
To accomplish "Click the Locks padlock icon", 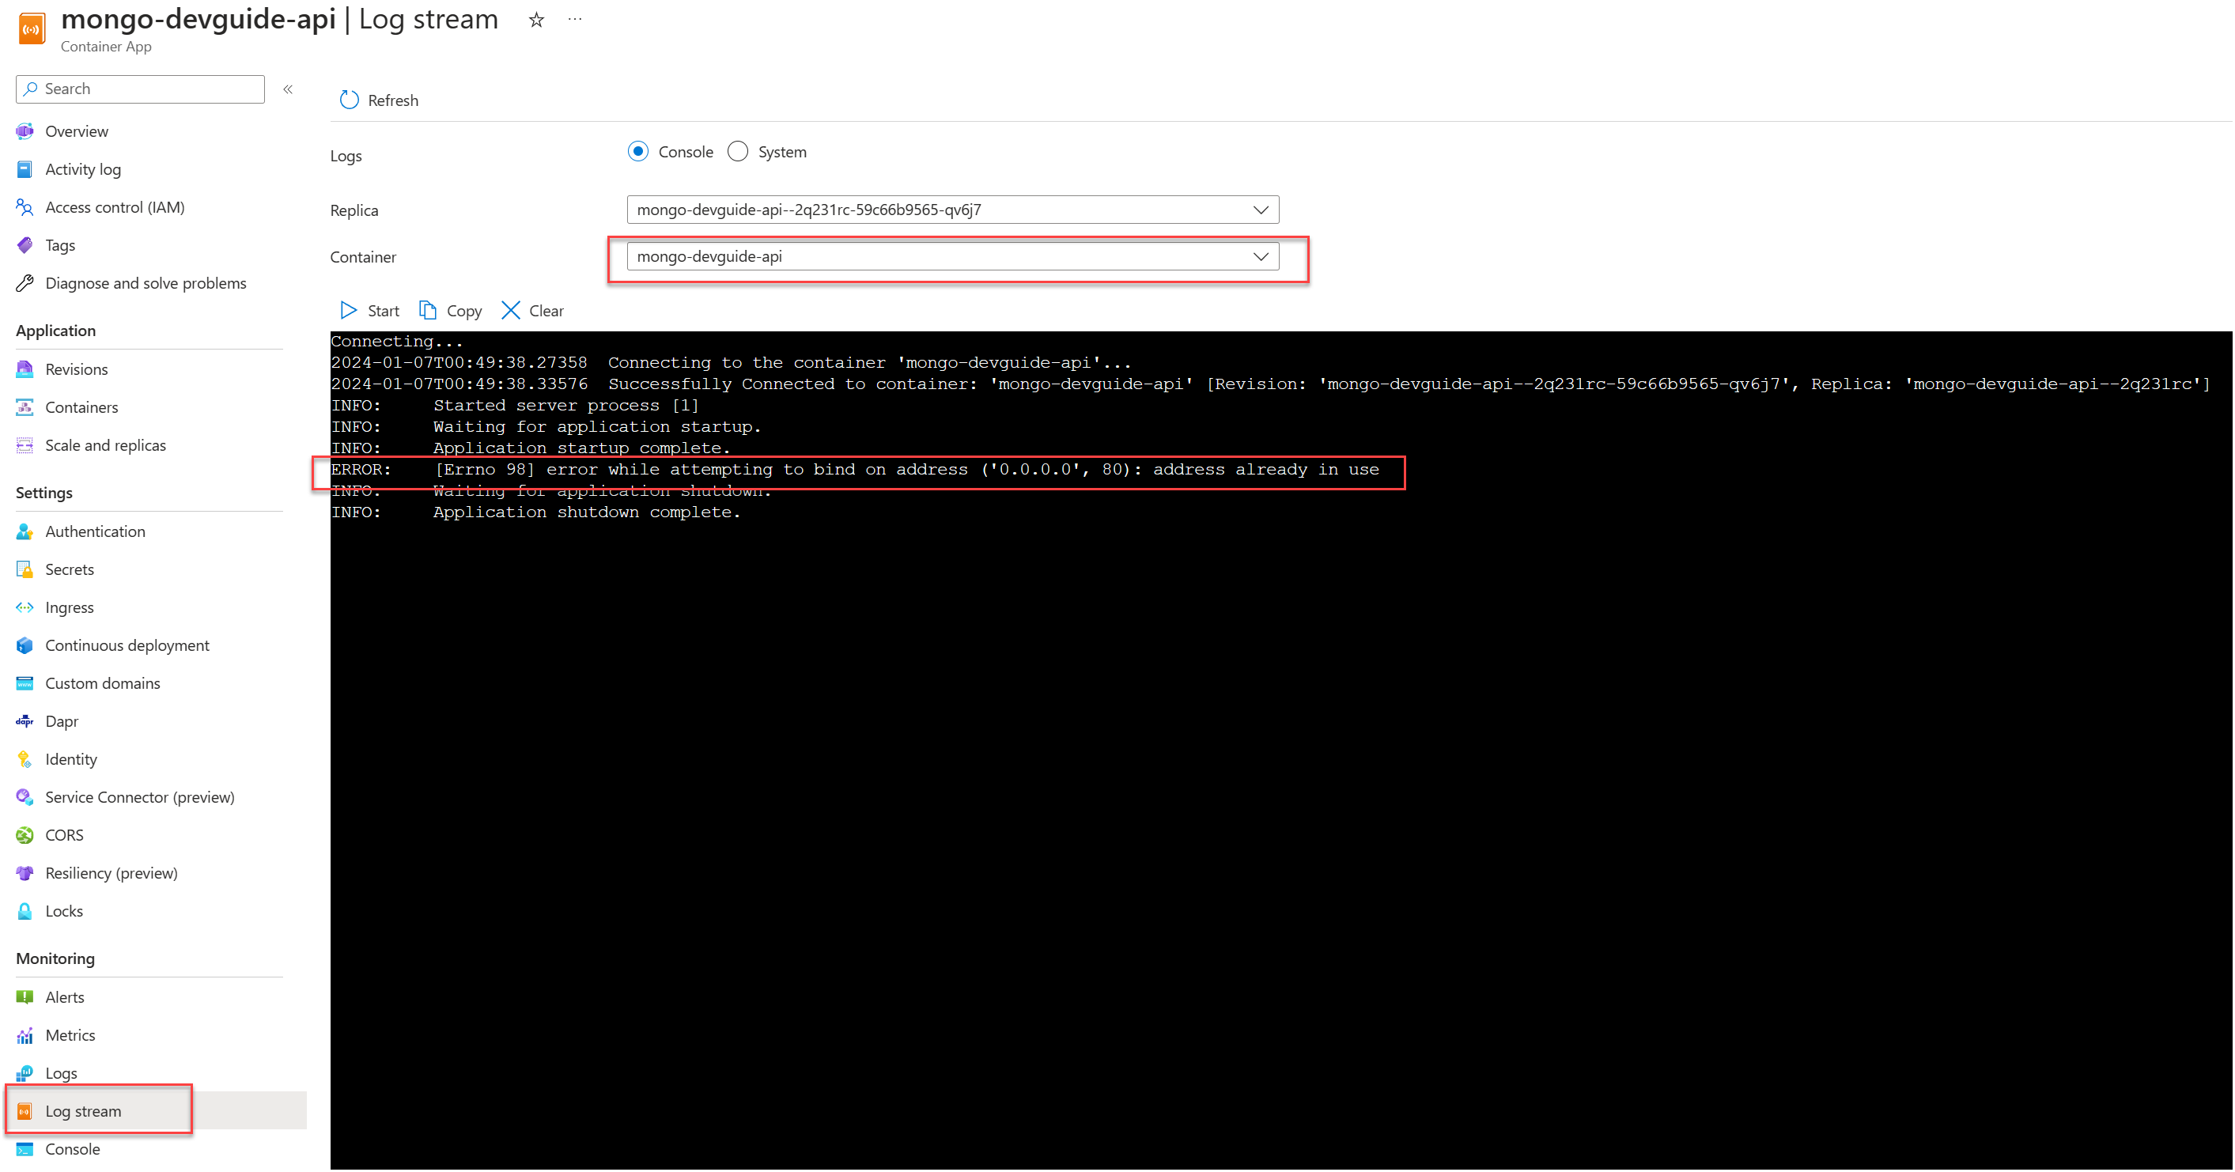I will 25,912.
